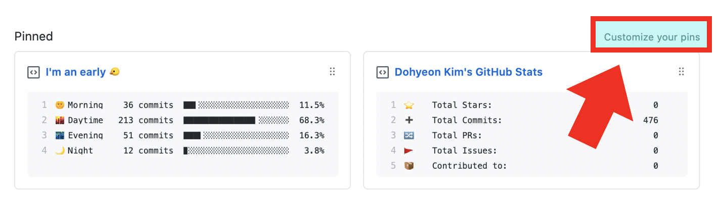Click the night city emoji in Evening row
The image size is (719, 202).
point(60,135)
